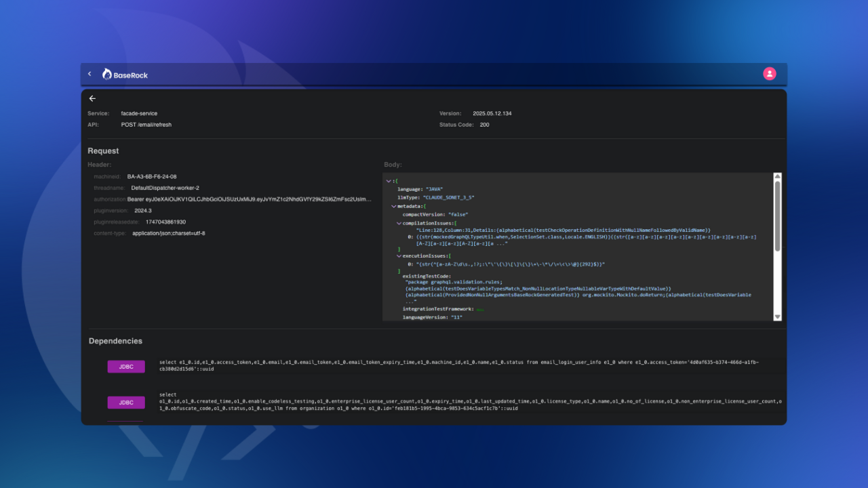
Task: Click the organization o1_0 SQL query text
Action: [471, 402]
